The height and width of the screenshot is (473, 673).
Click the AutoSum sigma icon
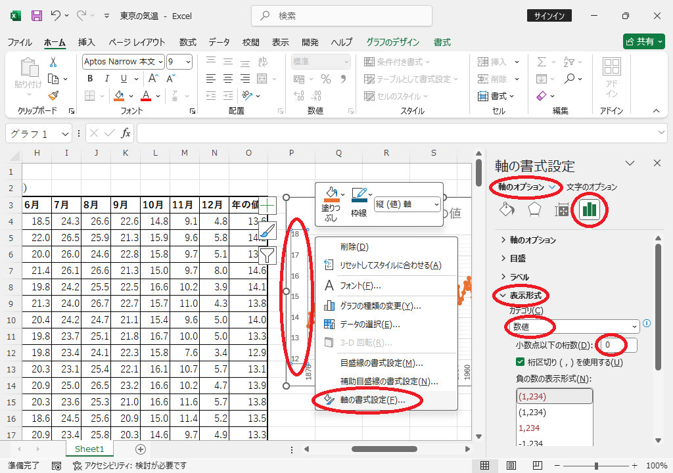(542, 62)
